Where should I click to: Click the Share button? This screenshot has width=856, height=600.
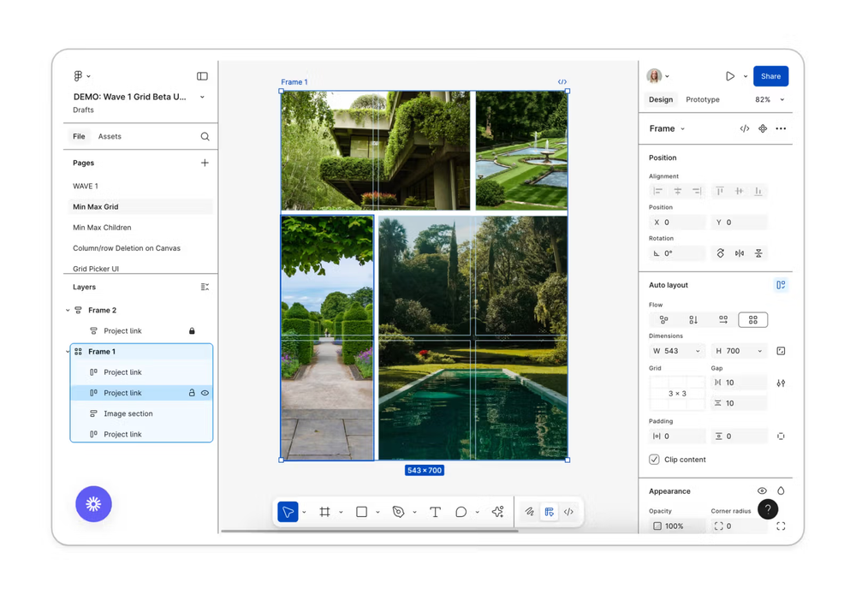pos(770,76)
